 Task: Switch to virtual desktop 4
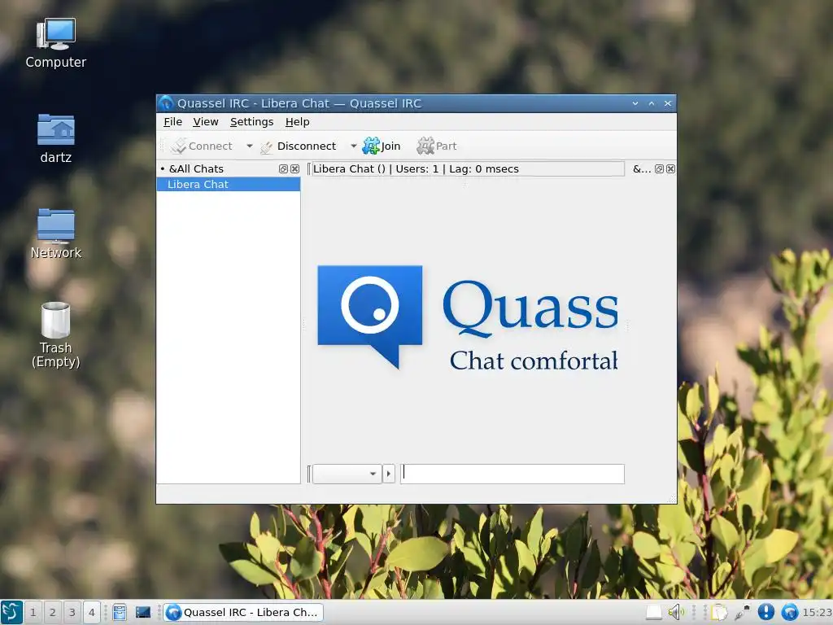[91, 612]
